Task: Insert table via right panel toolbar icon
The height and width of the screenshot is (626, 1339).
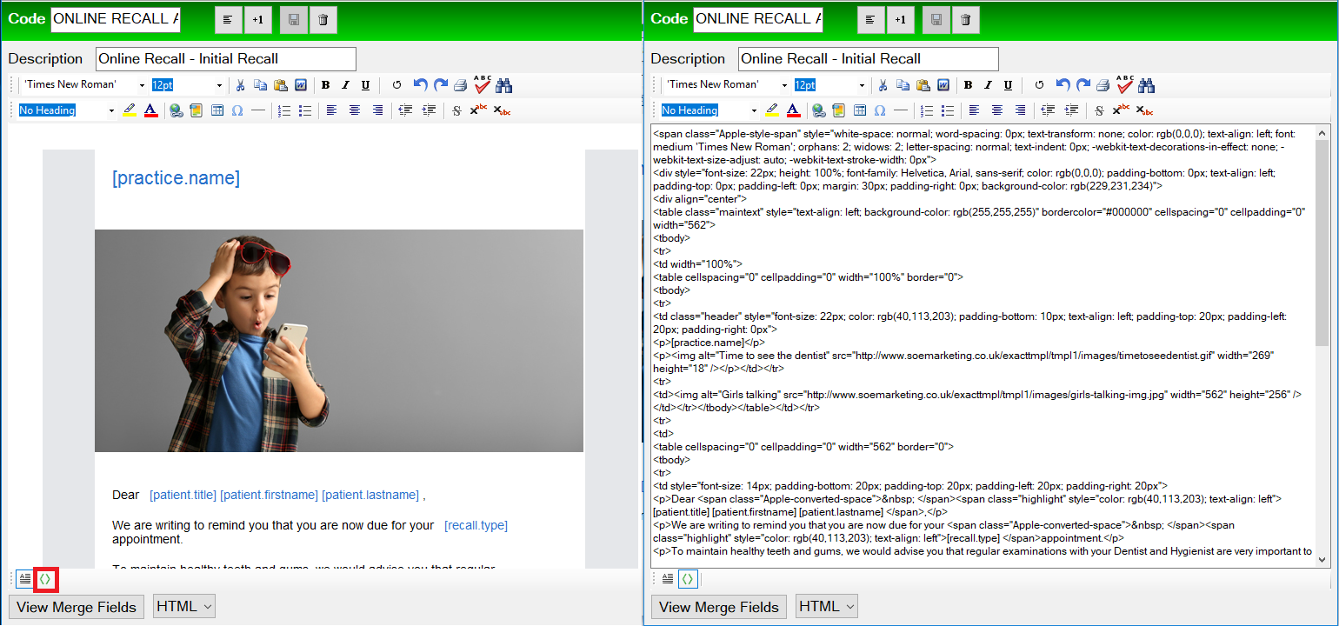Action: coord(860,110)
